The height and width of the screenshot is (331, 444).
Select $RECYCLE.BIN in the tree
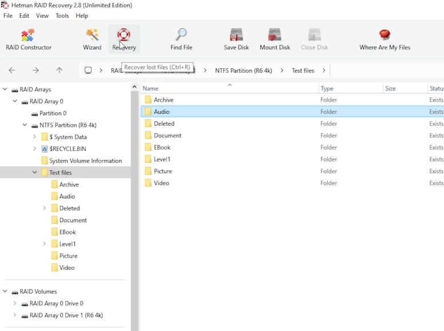(68, 149)
